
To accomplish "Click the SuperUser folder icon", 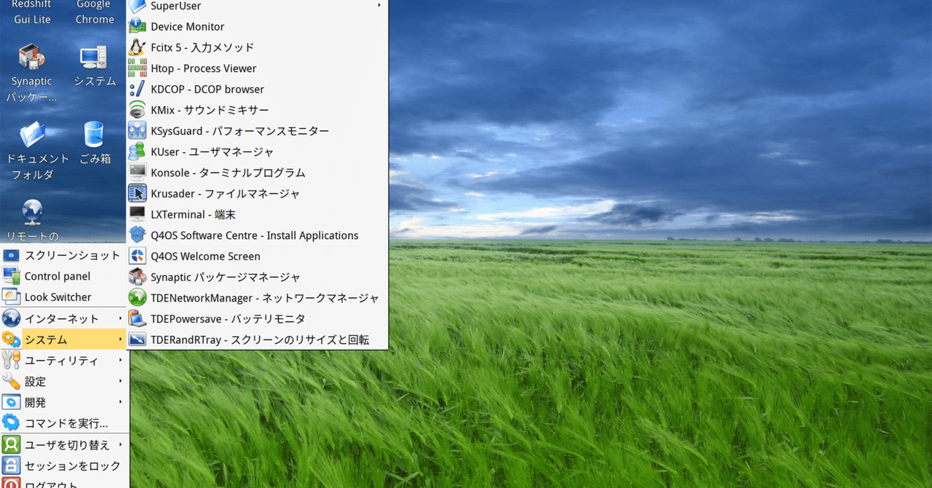I will click(138, 7).
